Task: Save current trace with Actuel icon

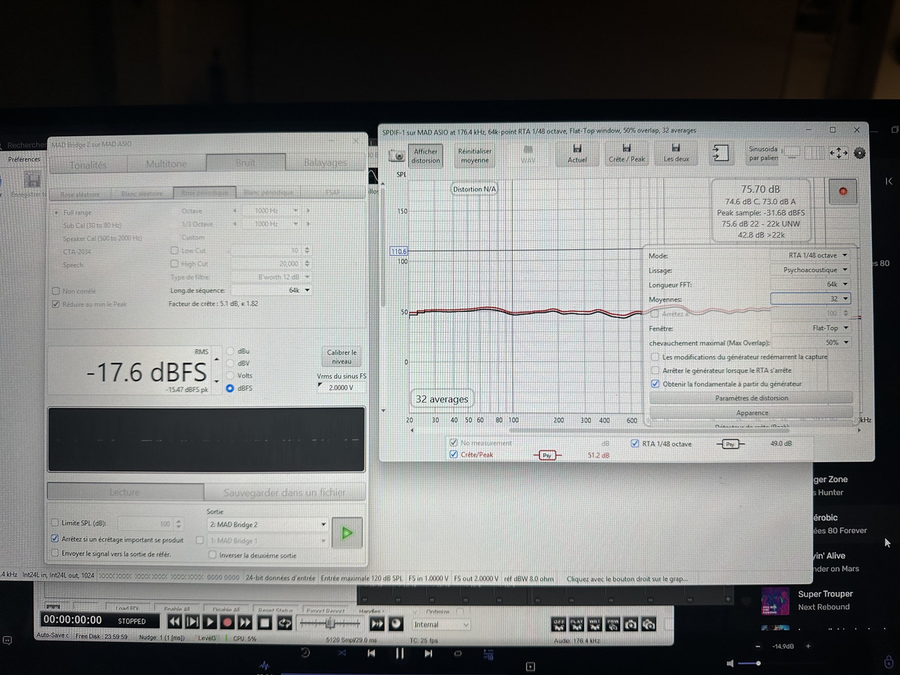Action: click(577, 153)
